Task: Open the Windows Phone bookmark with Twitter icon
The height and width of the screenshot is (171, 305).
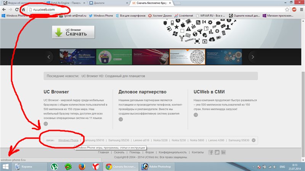Action: point(101,16)
